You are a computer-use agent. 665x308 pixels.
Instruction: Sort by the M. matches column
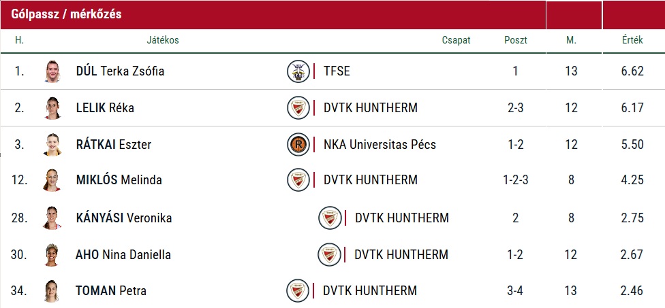(x=571, y=40)
